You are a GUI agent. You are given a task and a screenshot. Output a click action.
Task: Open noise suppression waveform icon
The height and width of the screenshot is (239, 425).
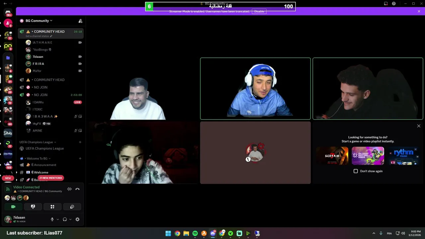(69, 189)
